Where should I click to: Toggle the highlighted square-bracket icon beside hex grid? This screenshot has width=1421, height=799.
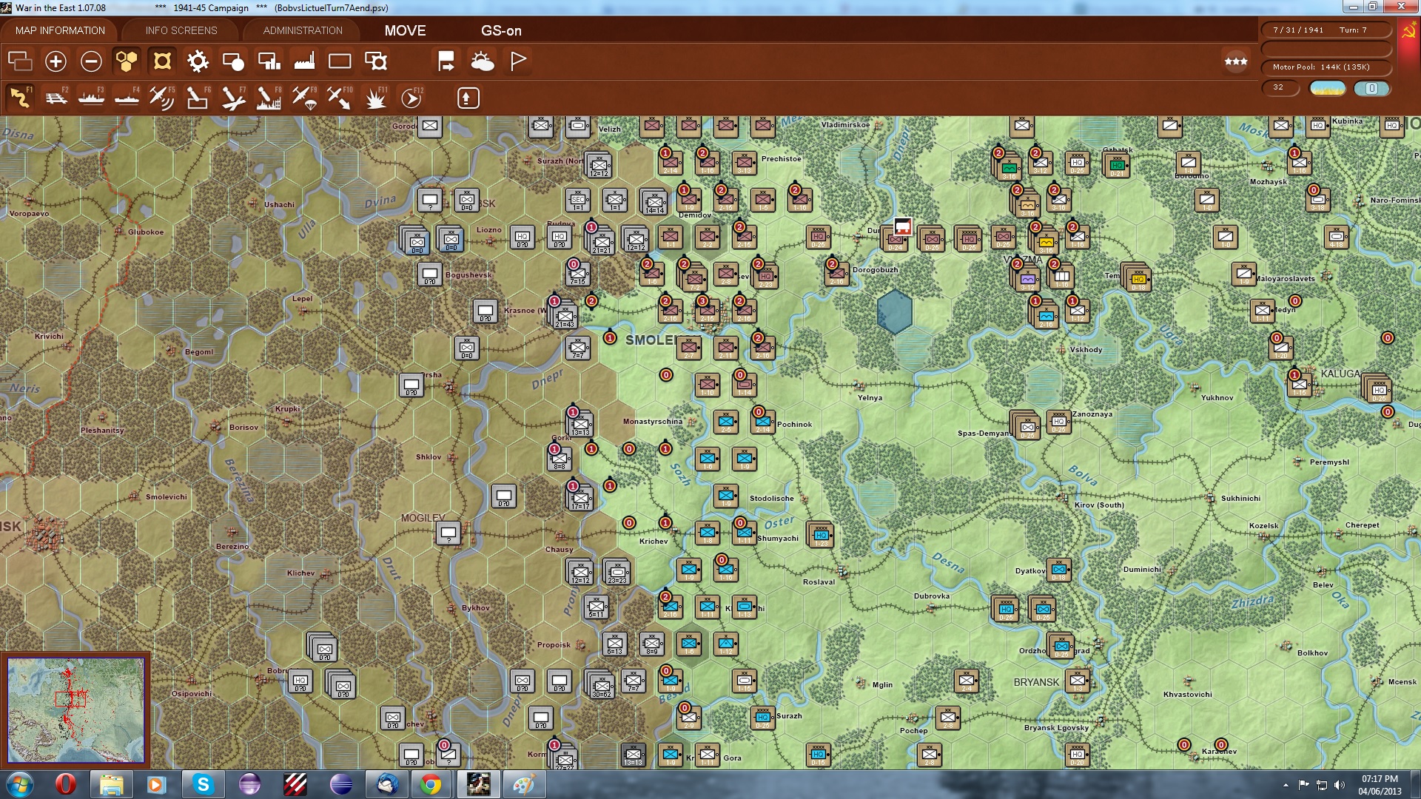pyautogui.click(x=162, y=61)
